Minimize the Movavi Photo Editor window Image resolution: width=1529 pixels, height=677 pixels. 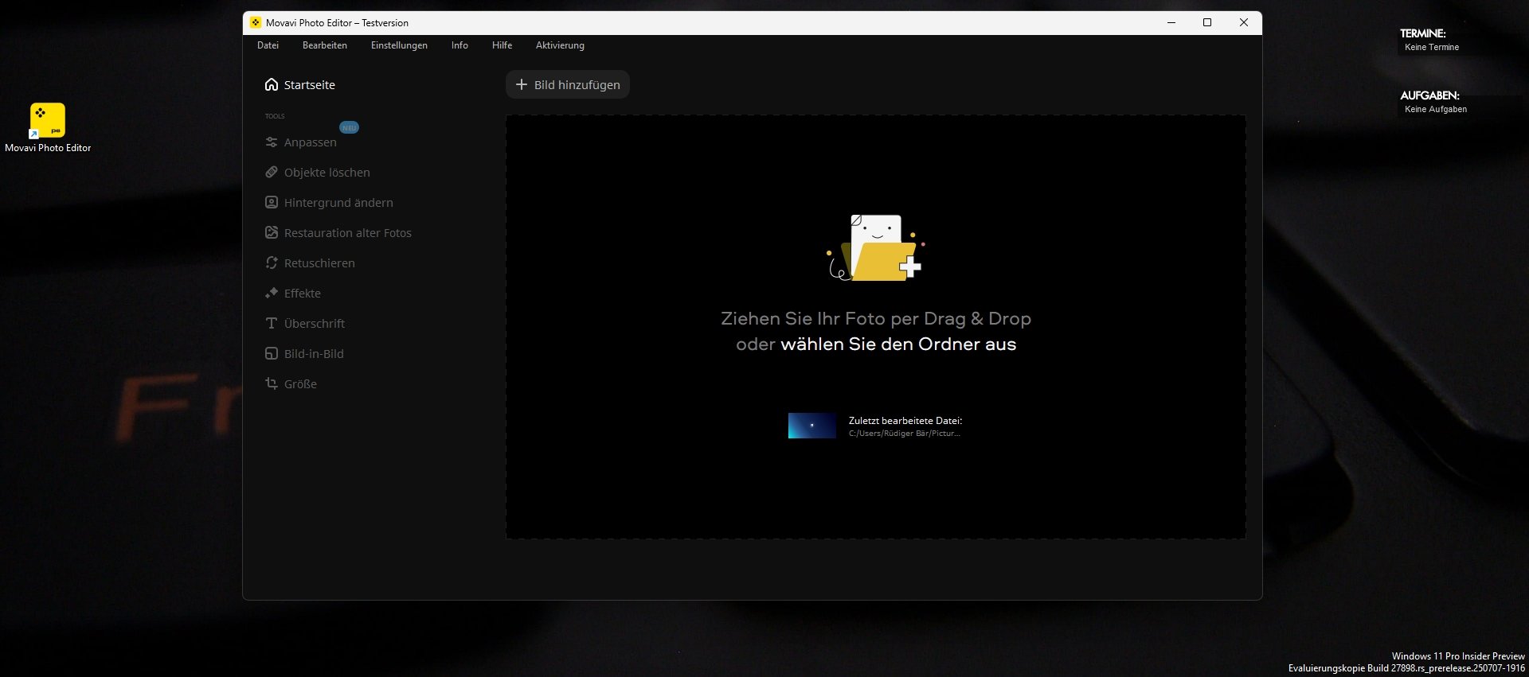tap(1171, 22)
